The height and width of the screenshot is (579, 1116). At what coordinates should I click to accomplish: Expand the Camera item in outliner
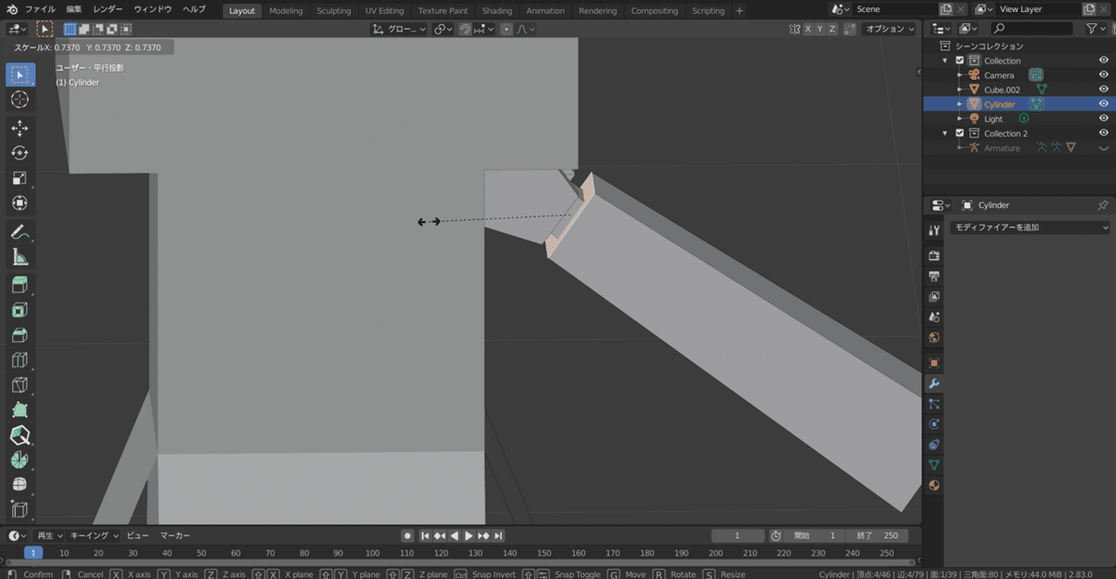960,75
